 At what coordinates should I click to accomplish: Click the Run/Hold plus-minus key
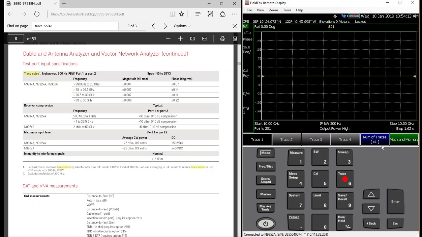345,223
